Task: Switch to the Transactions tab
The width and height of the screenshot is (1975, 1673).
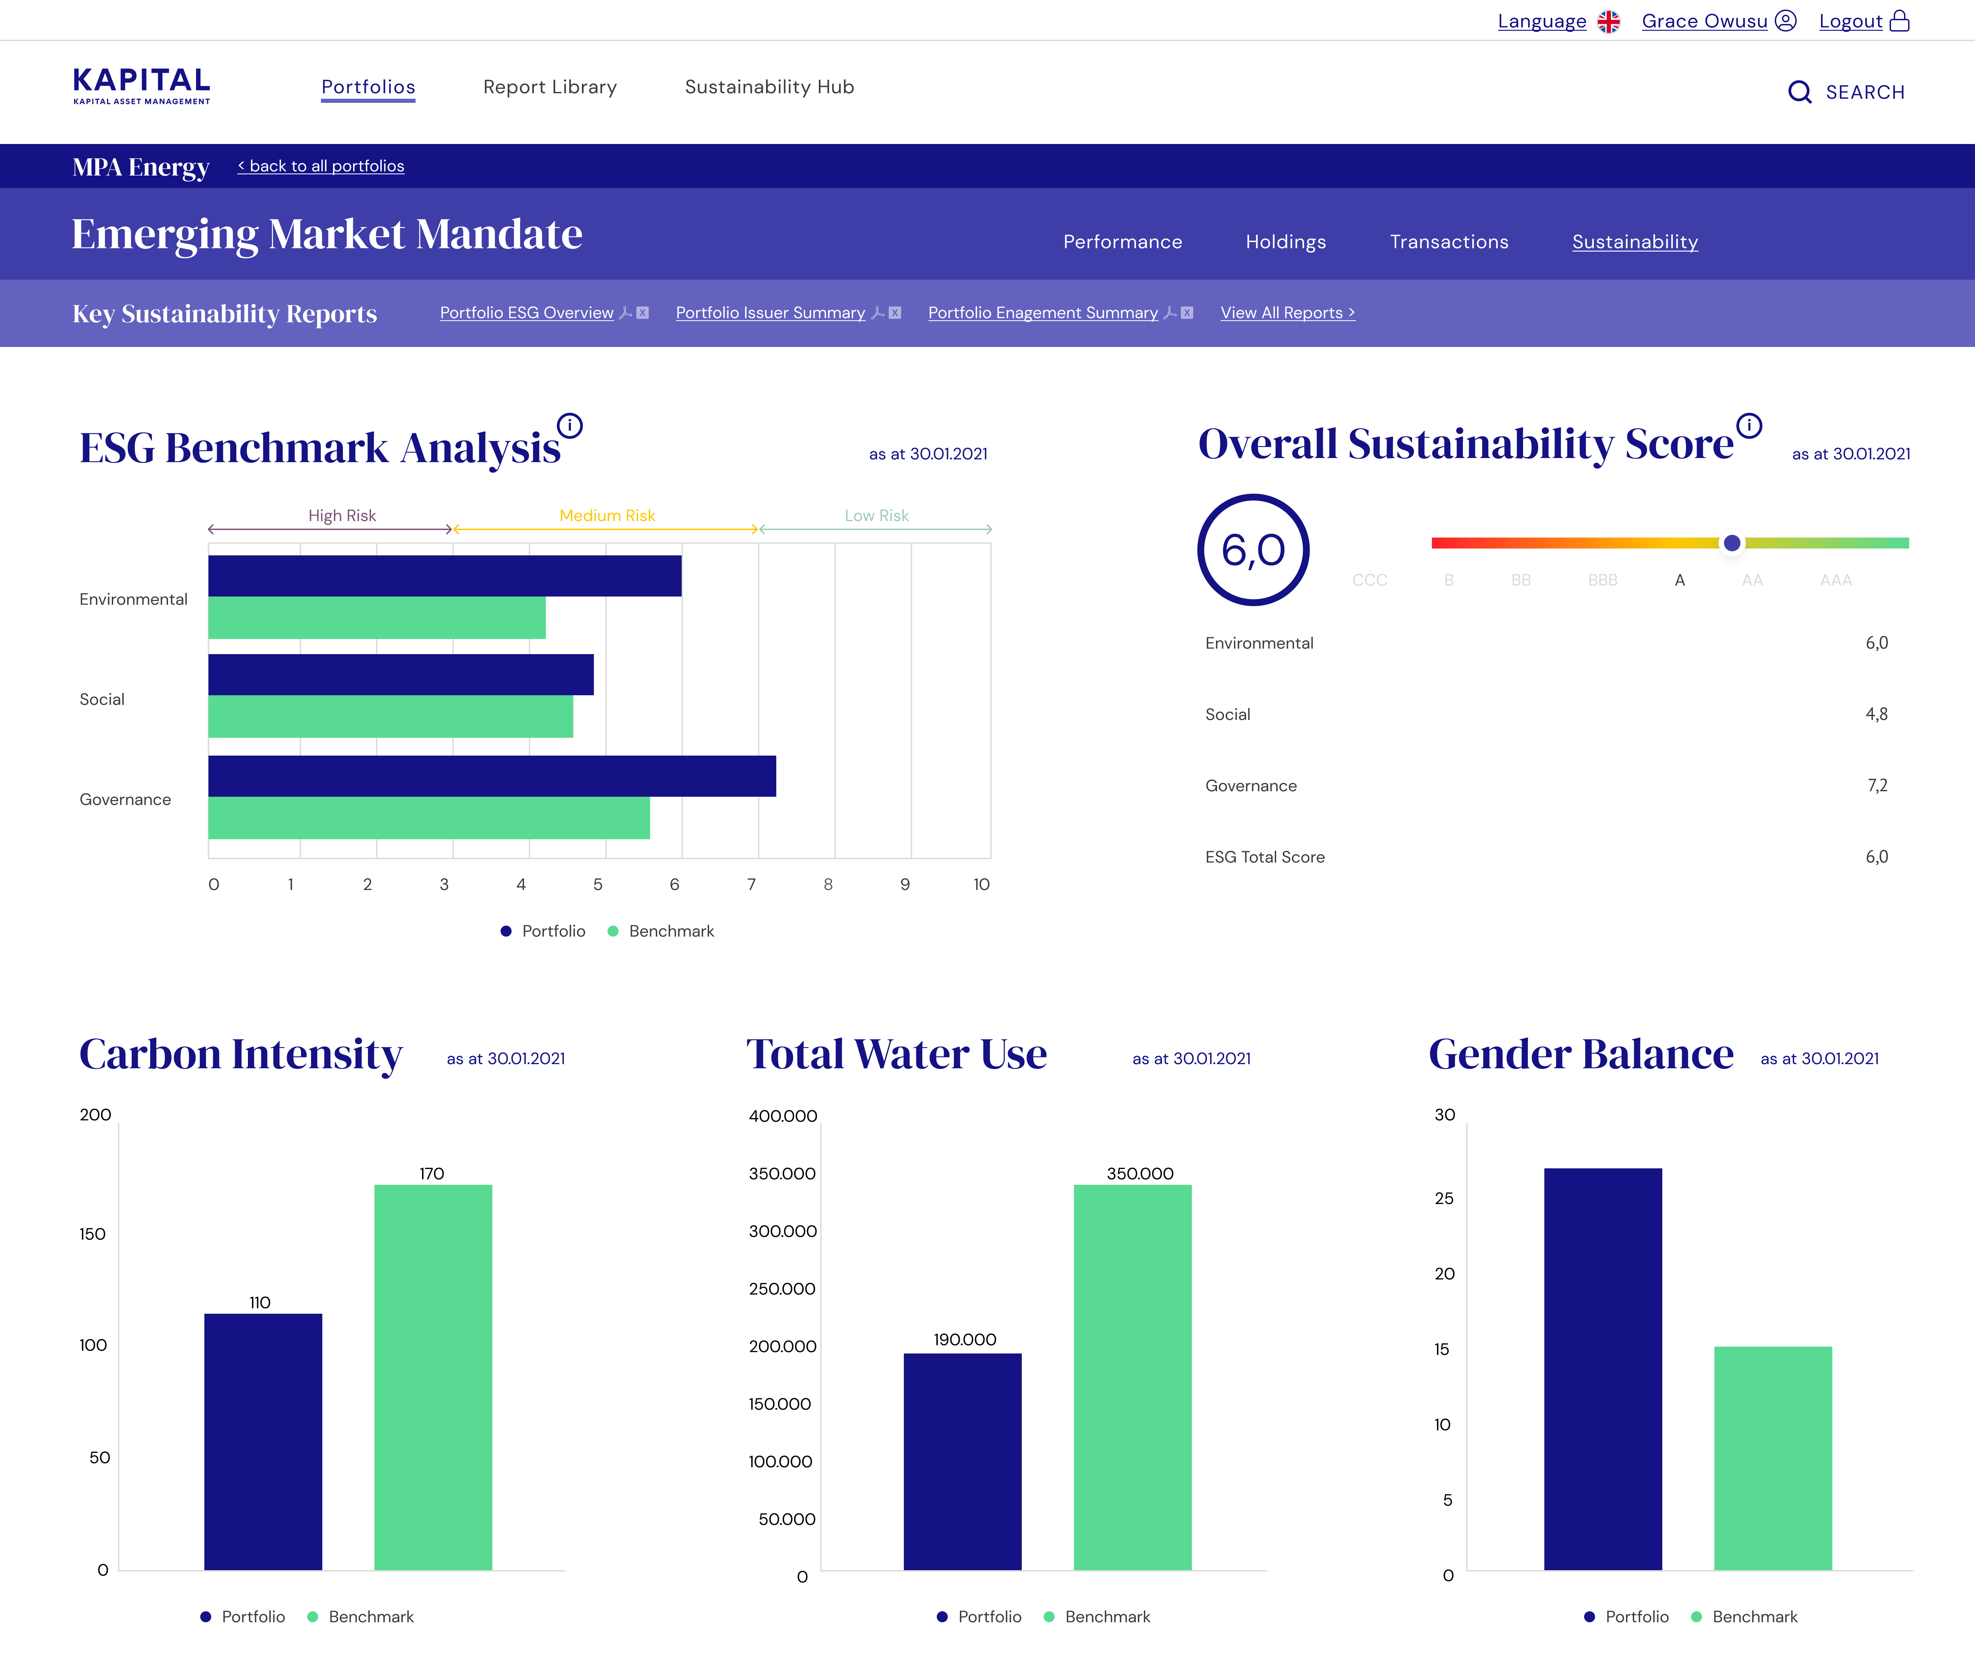Action: tap(1449, 242)
